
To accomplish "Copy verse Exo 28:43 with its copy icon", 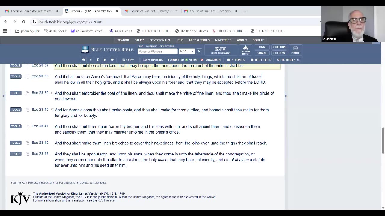I will click(27, 154).
